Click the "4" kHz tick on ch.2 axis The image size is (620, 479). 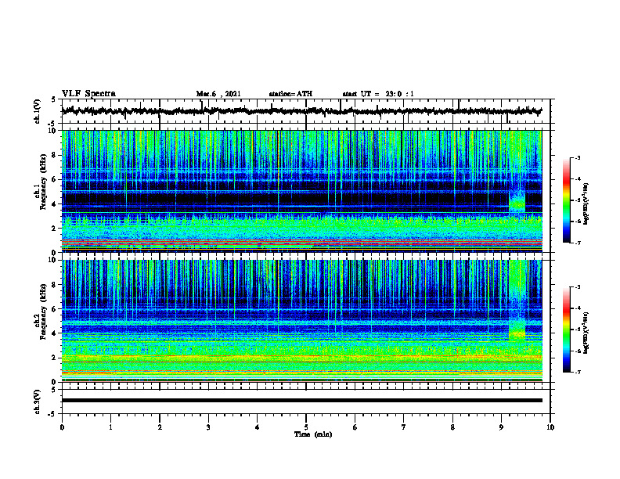tap(55, 333)
